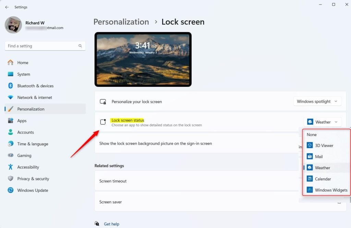The height and width of the screenshot is (228, 351).
Task: Maximize the Settings window
Action: (334, 4)
